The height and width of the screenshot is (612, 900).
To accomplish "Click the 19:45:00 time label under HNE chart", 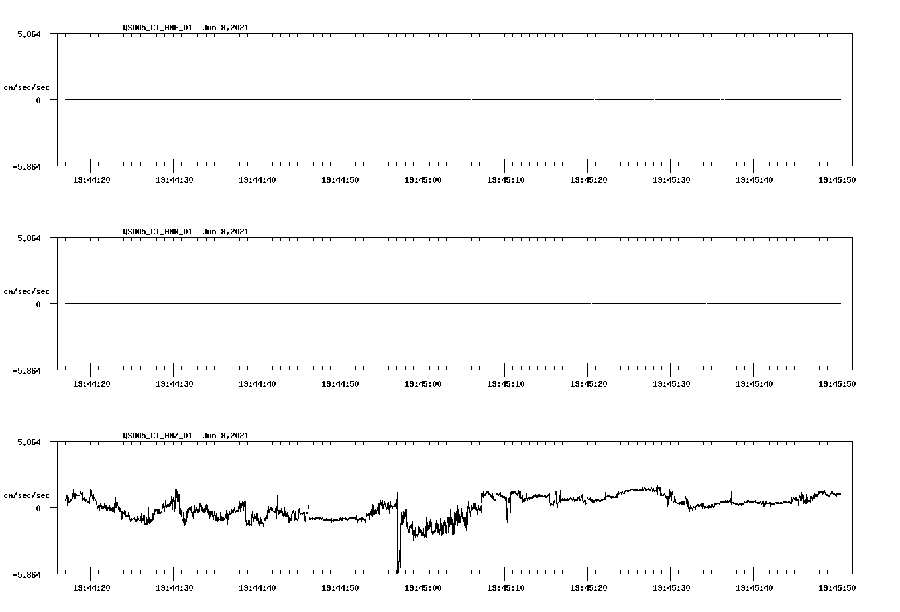I will coord(422,179).
